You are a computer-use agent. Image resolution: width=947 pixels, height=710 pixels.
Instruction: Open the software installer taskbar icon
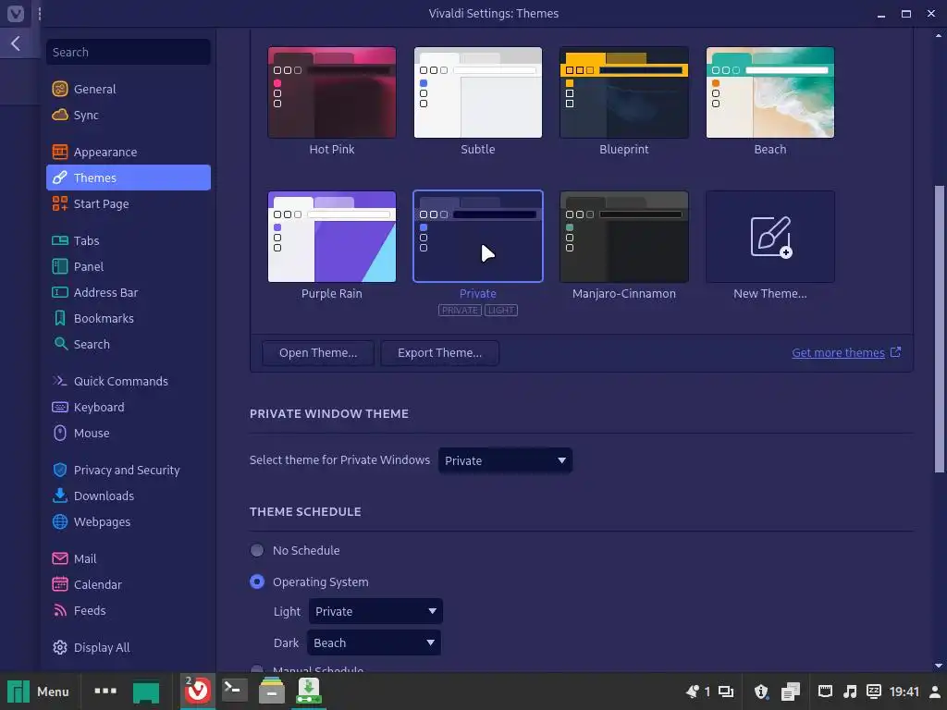tap(309, 691)
